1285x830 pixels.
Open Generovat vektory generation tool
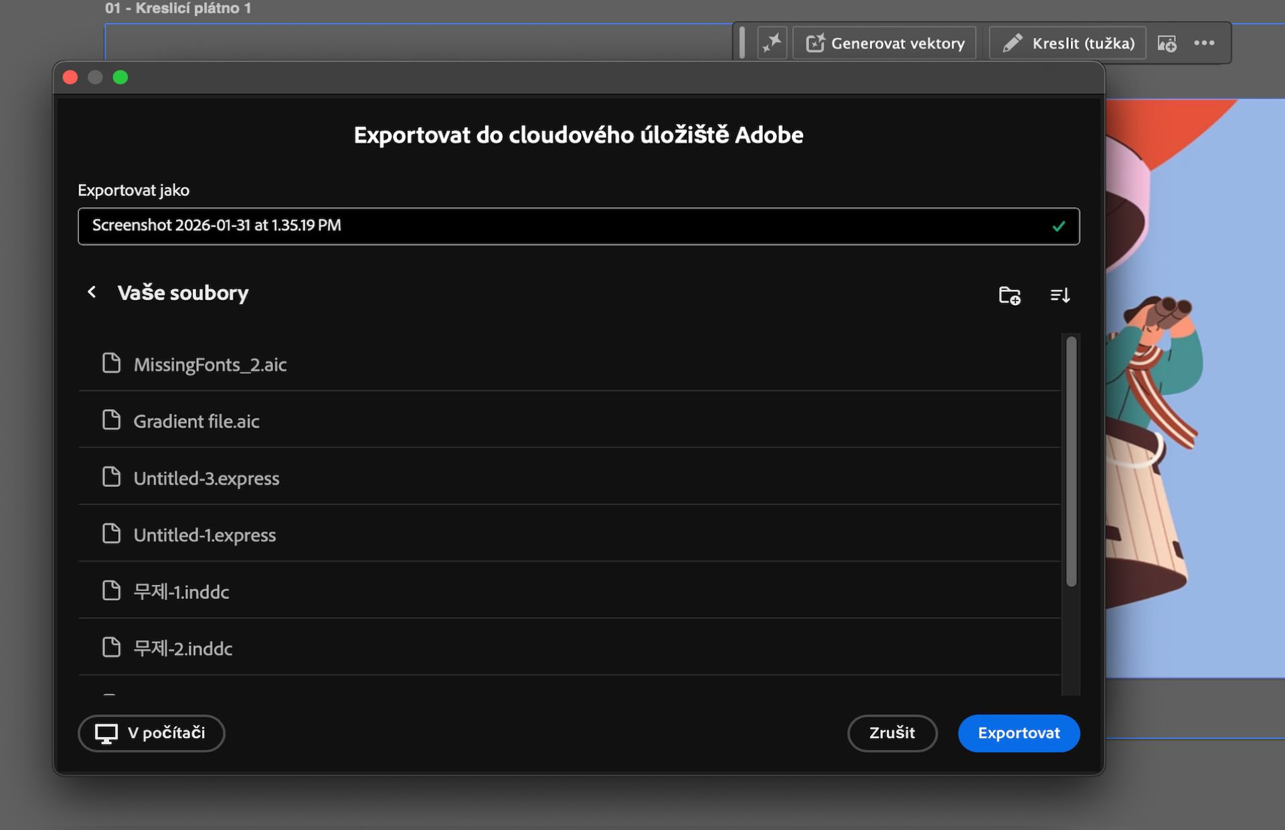point(884,42)
